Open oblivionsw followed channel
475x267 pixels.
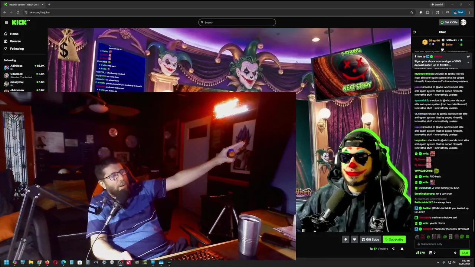[x=24, y=90]
